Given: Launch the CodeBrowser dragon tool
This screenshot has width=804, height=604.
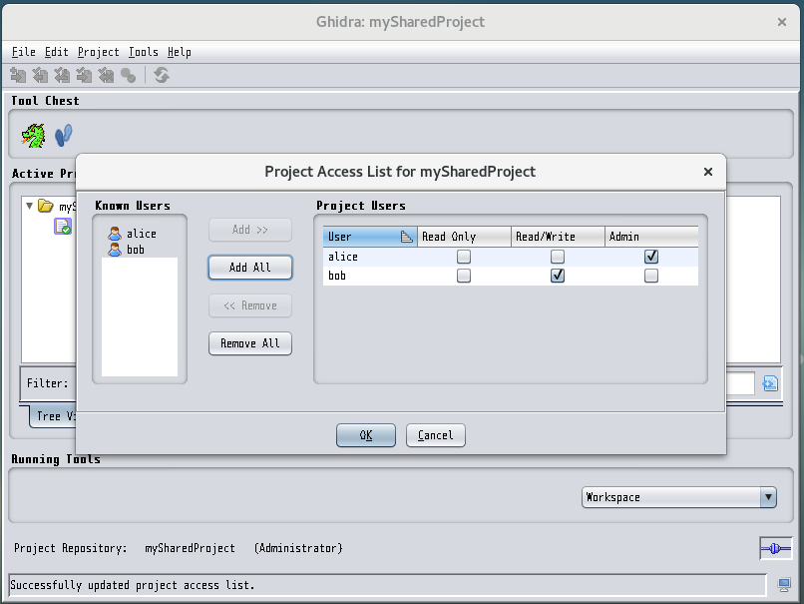Looking at the screenshot, I should tap(33, 136).
